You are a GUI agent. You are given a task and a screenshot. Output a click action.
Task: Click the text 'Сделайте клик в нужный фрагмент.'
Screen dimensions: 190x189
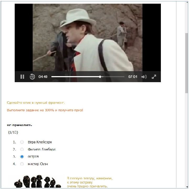point(36,103)
